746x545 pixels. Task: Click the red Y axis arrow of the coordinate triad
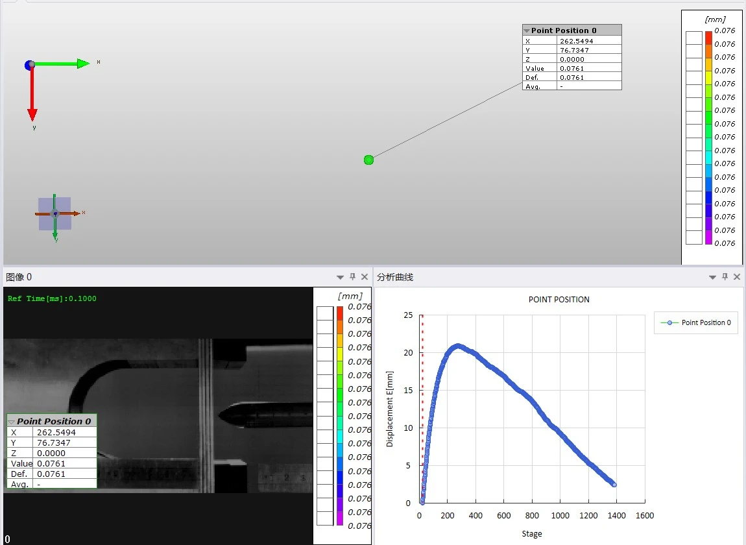[32, 94]
